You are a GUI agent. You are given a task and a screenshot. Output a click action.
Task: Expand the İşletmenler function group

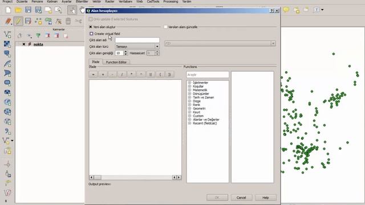click(x=189, y=83)
